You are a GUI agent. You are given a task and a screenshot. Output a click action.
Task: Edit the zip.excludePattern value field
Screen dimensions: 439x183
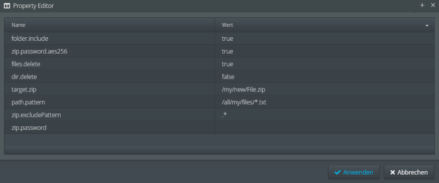[x=325, y=115]
